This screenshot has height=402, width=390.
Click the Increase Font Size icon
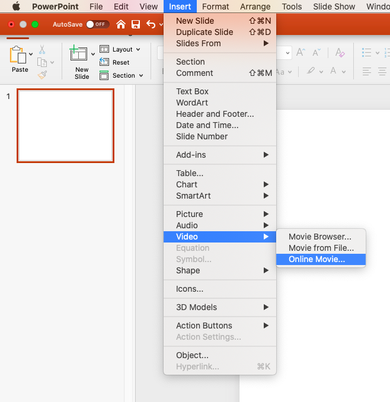(301, 52)
